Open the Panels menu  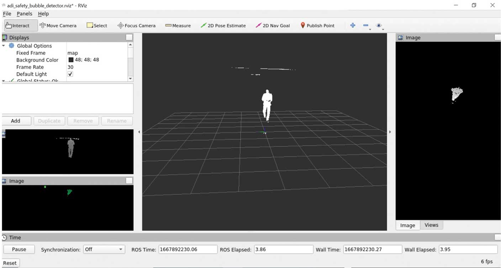(24, 13)
